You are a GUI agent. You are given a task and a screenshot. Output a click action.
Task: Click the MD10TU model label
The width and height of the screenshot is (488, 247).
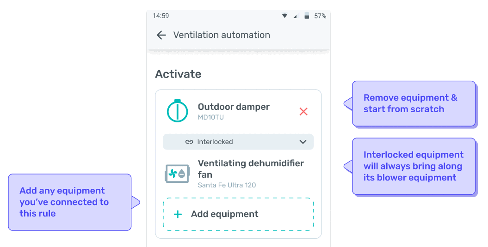click(211, 117)
